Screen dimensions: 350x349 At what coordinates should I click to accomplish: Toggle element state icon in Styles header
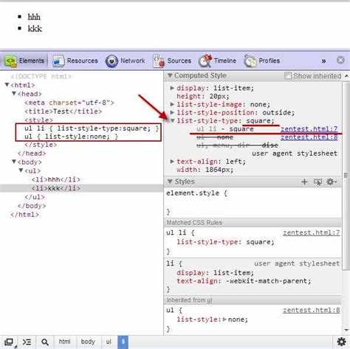(x=318, y=182)
